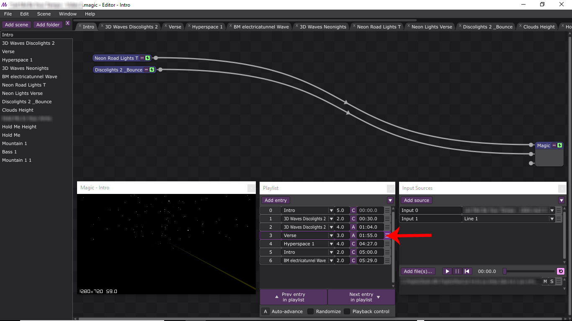
Task: Click the audio position slider handle
Action: 505,271
